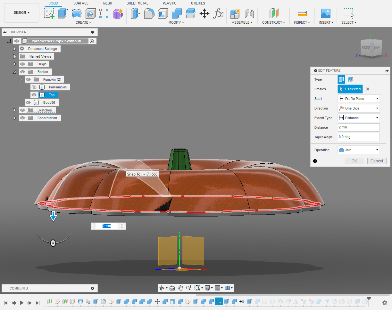The height and width of the screenshot is (310, 392).
Task: Play the timeline
Action: pyautogui.click(x=22, y=303)
